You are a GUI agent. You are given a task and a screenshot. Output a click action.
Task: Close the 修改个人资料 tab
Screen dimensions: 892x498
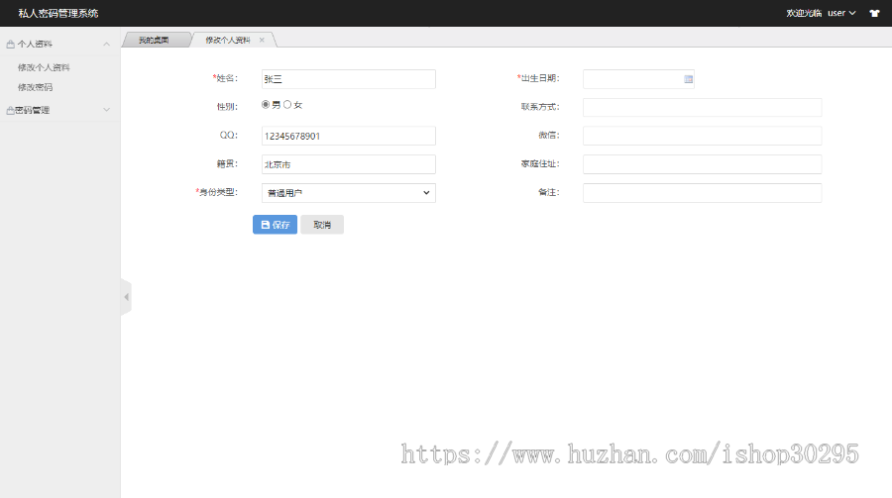tap(262, 40)
